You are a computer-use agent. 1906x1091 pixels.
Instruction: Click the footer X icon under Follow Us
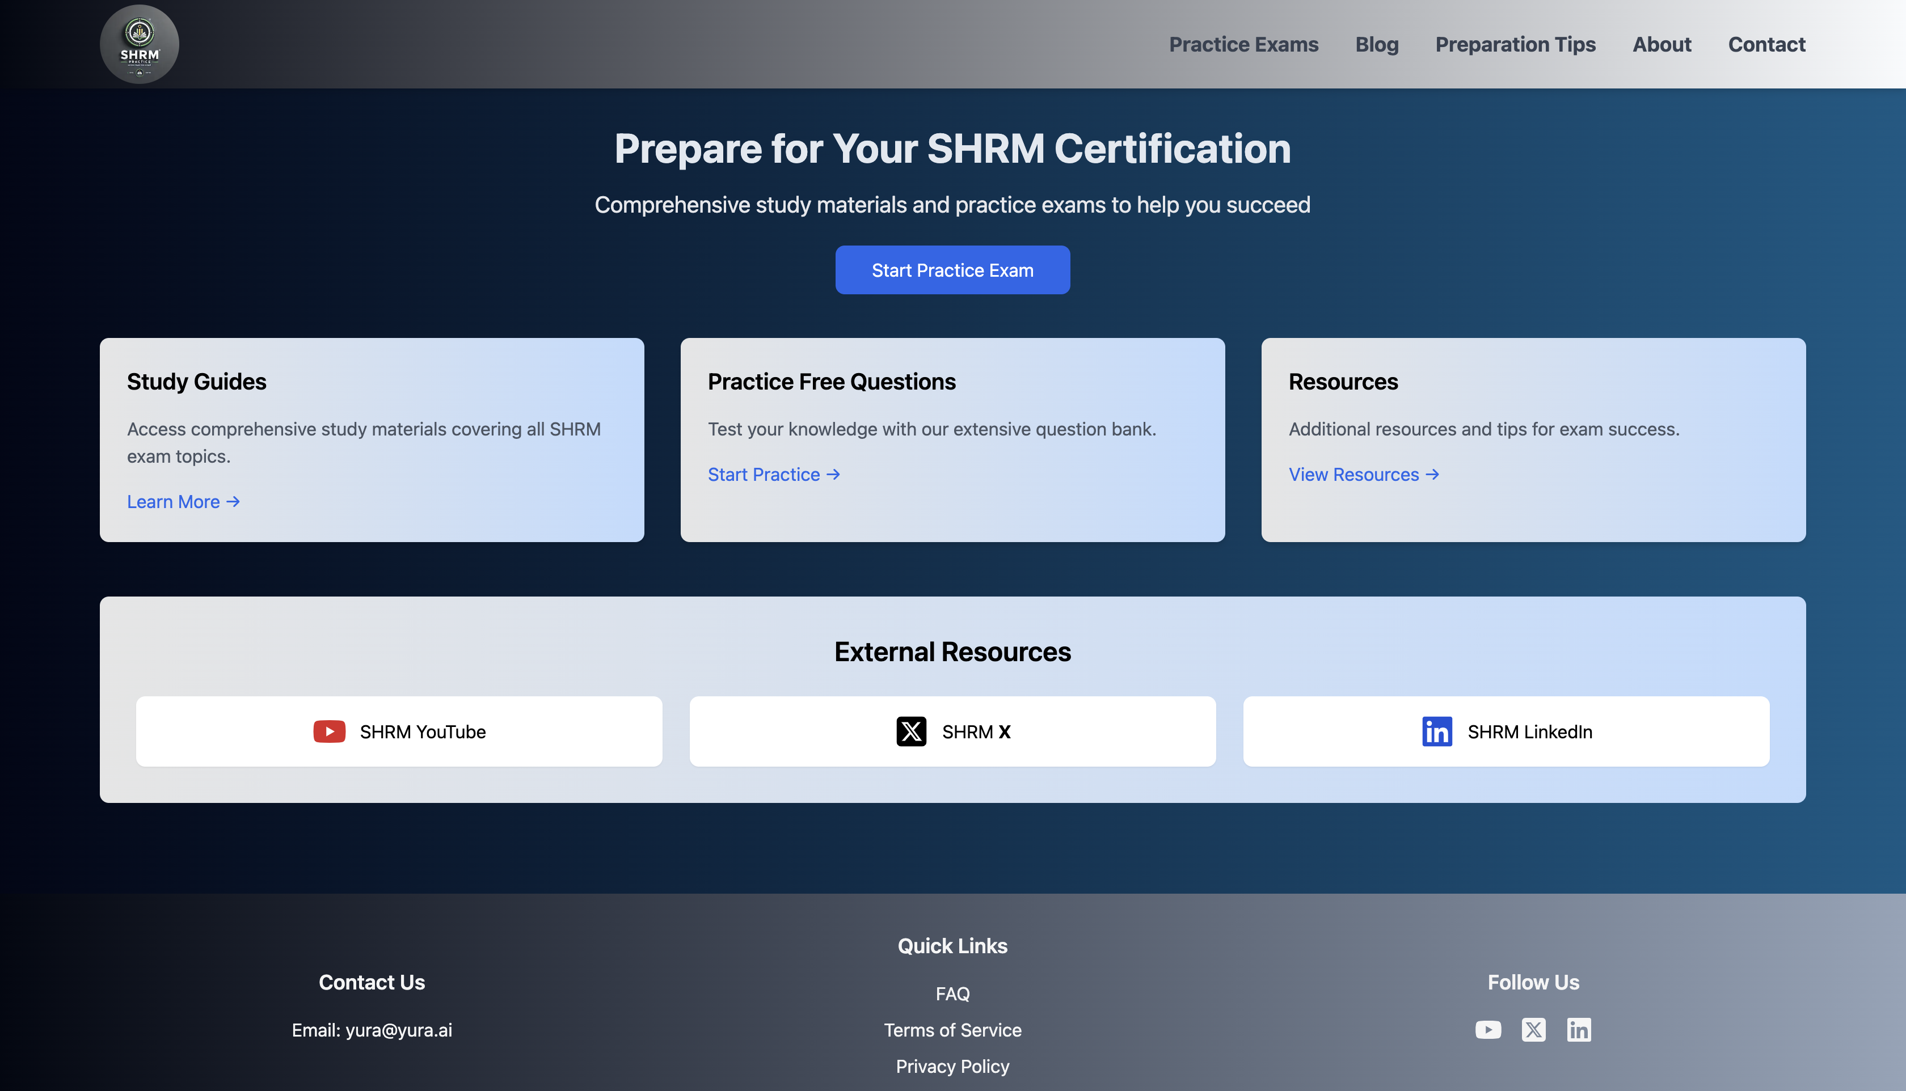[1533, 1030]
